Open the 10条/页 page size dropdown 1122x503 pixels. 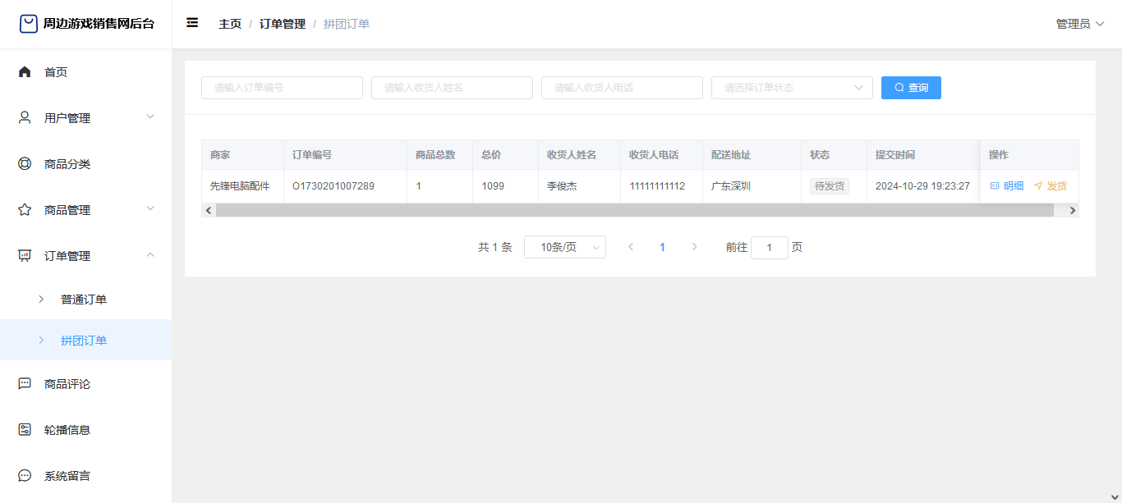pos(564,247)
